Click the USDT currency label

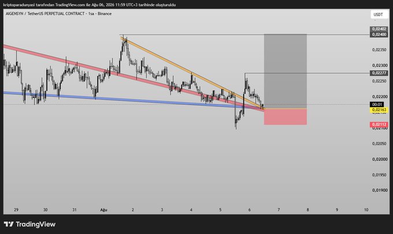pos(378,14)
